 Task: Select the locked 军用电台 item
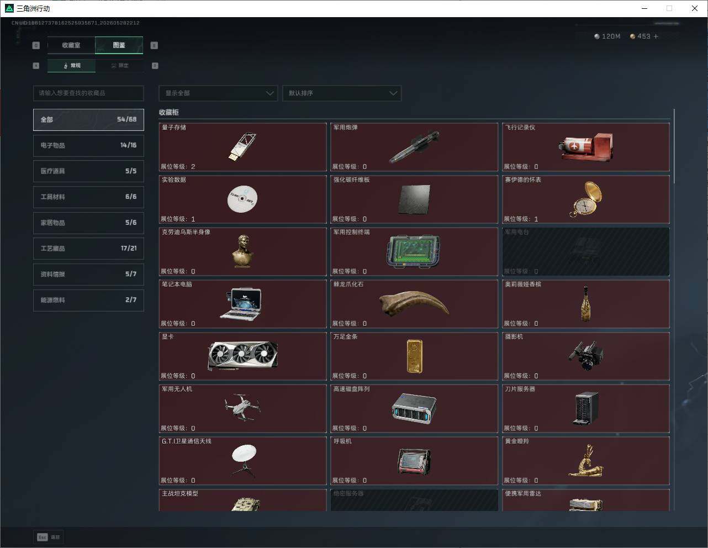[x=586, y=252]
